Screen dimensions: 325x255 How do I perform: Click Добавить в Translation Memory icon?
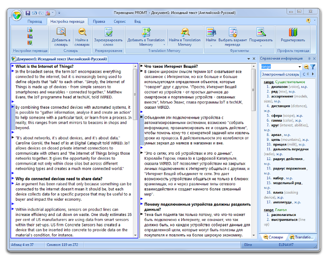146,32
